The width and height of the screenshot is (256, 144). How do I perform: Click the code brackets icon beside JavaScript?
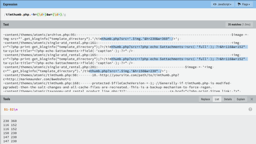[x=215, y=4]
